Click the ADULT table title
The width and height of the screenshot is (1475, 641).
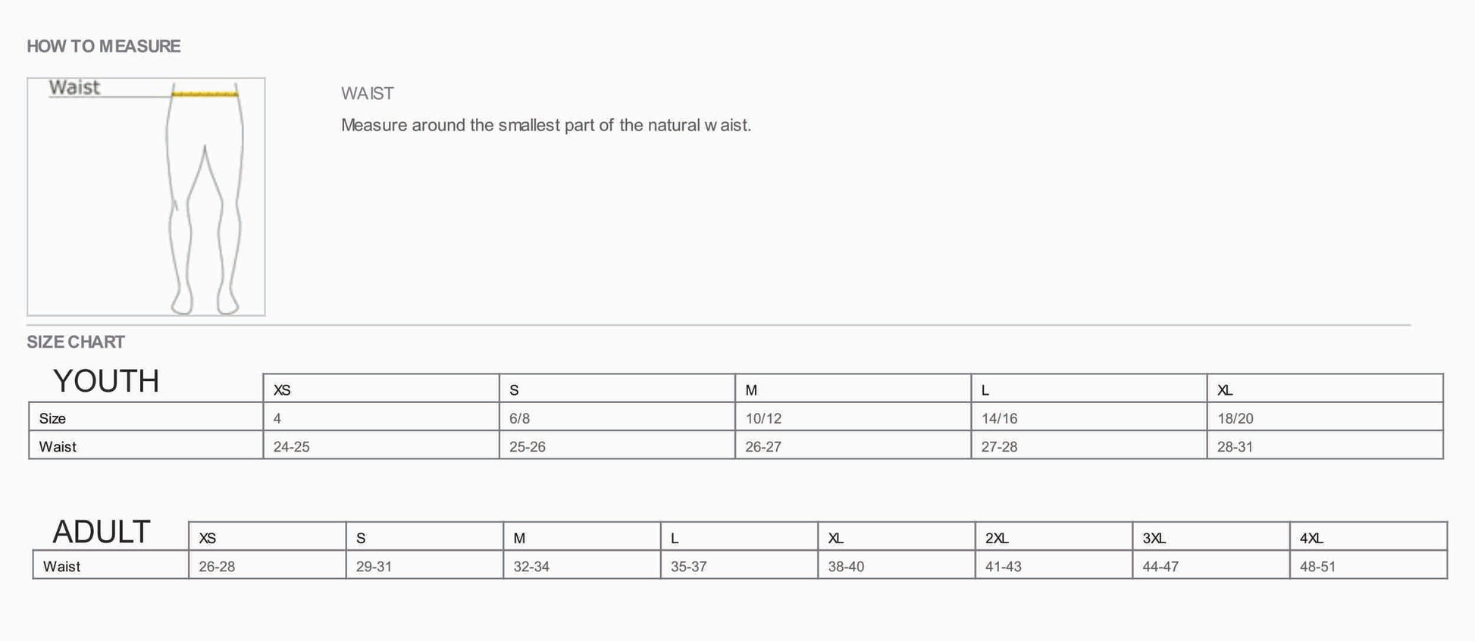coord(102,532)
